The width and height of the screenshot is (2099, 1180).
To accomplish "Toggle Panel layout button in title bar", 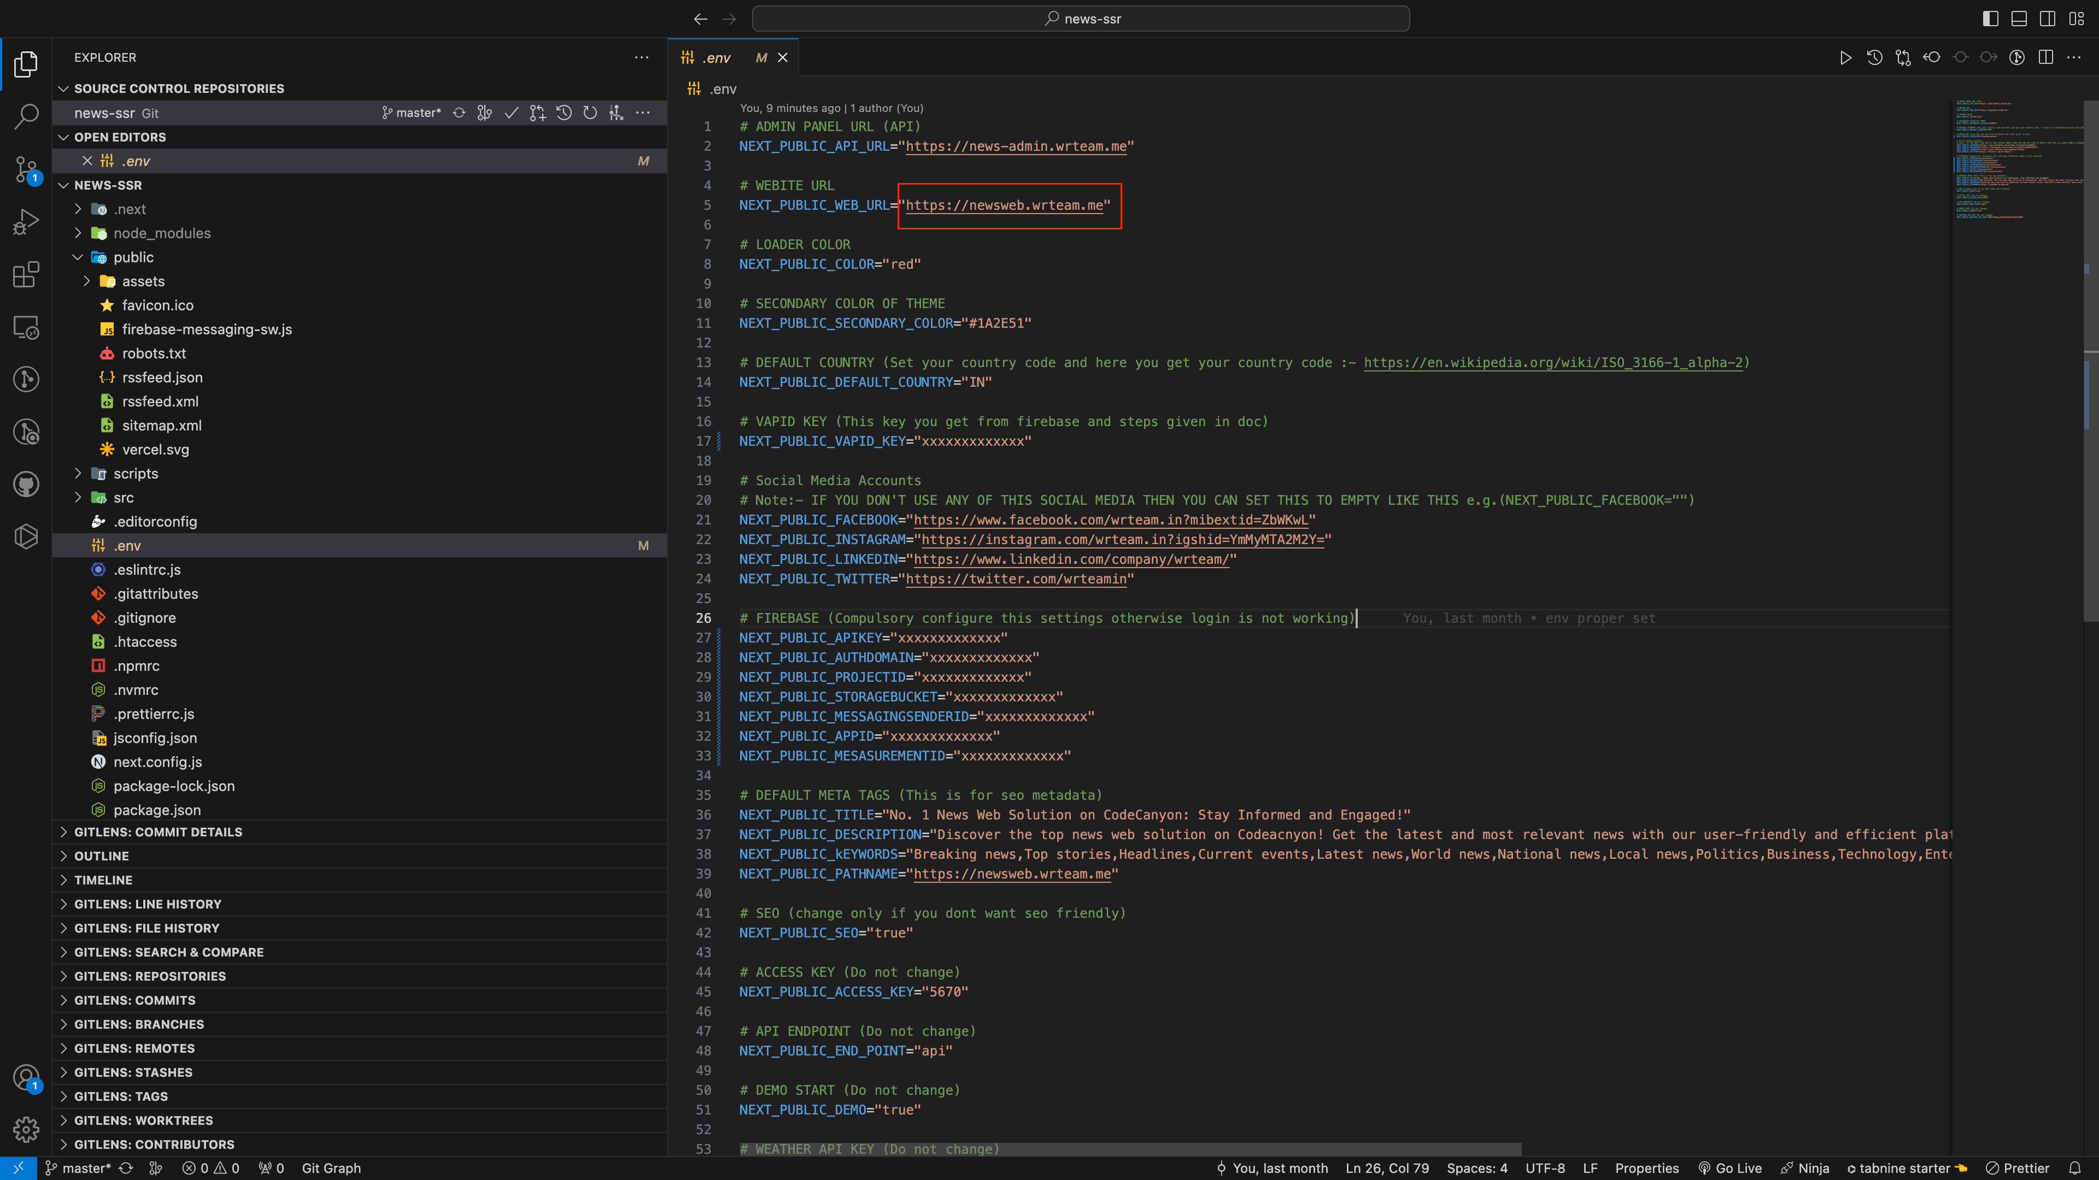I will (x=2019, y=19).
